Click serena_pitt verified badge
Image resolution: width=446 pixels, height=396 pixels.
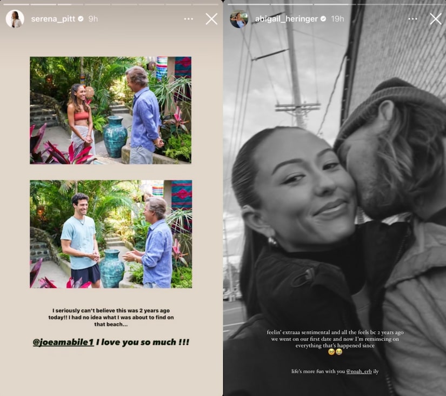[81, 19]
